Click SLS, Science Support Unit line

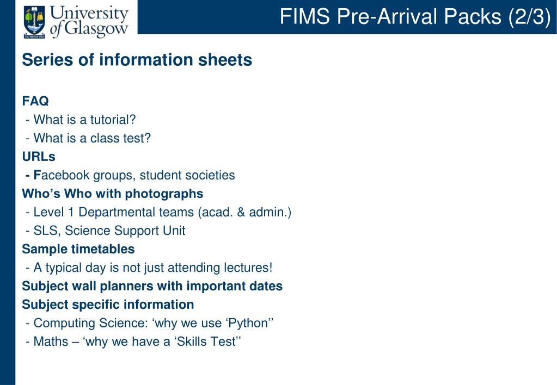106,231
